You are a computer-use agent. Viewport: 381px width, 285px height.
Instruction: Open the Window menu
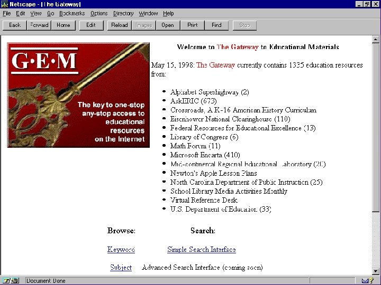[x=148, y=13]
